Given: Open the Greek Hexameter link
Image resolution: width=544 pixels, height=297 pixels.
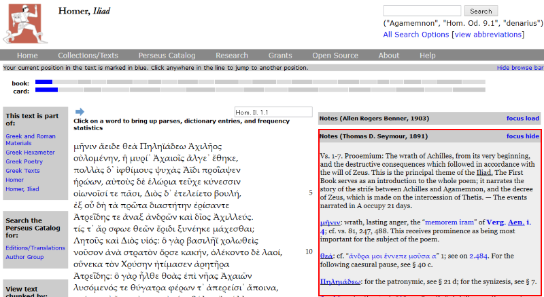Looking at the screenshot, I should pos(30,153).
